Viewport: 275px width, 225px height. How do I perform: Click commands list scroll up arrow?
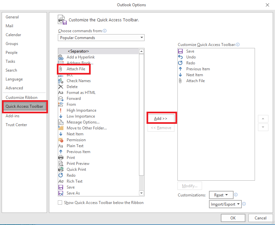(142, 51)
